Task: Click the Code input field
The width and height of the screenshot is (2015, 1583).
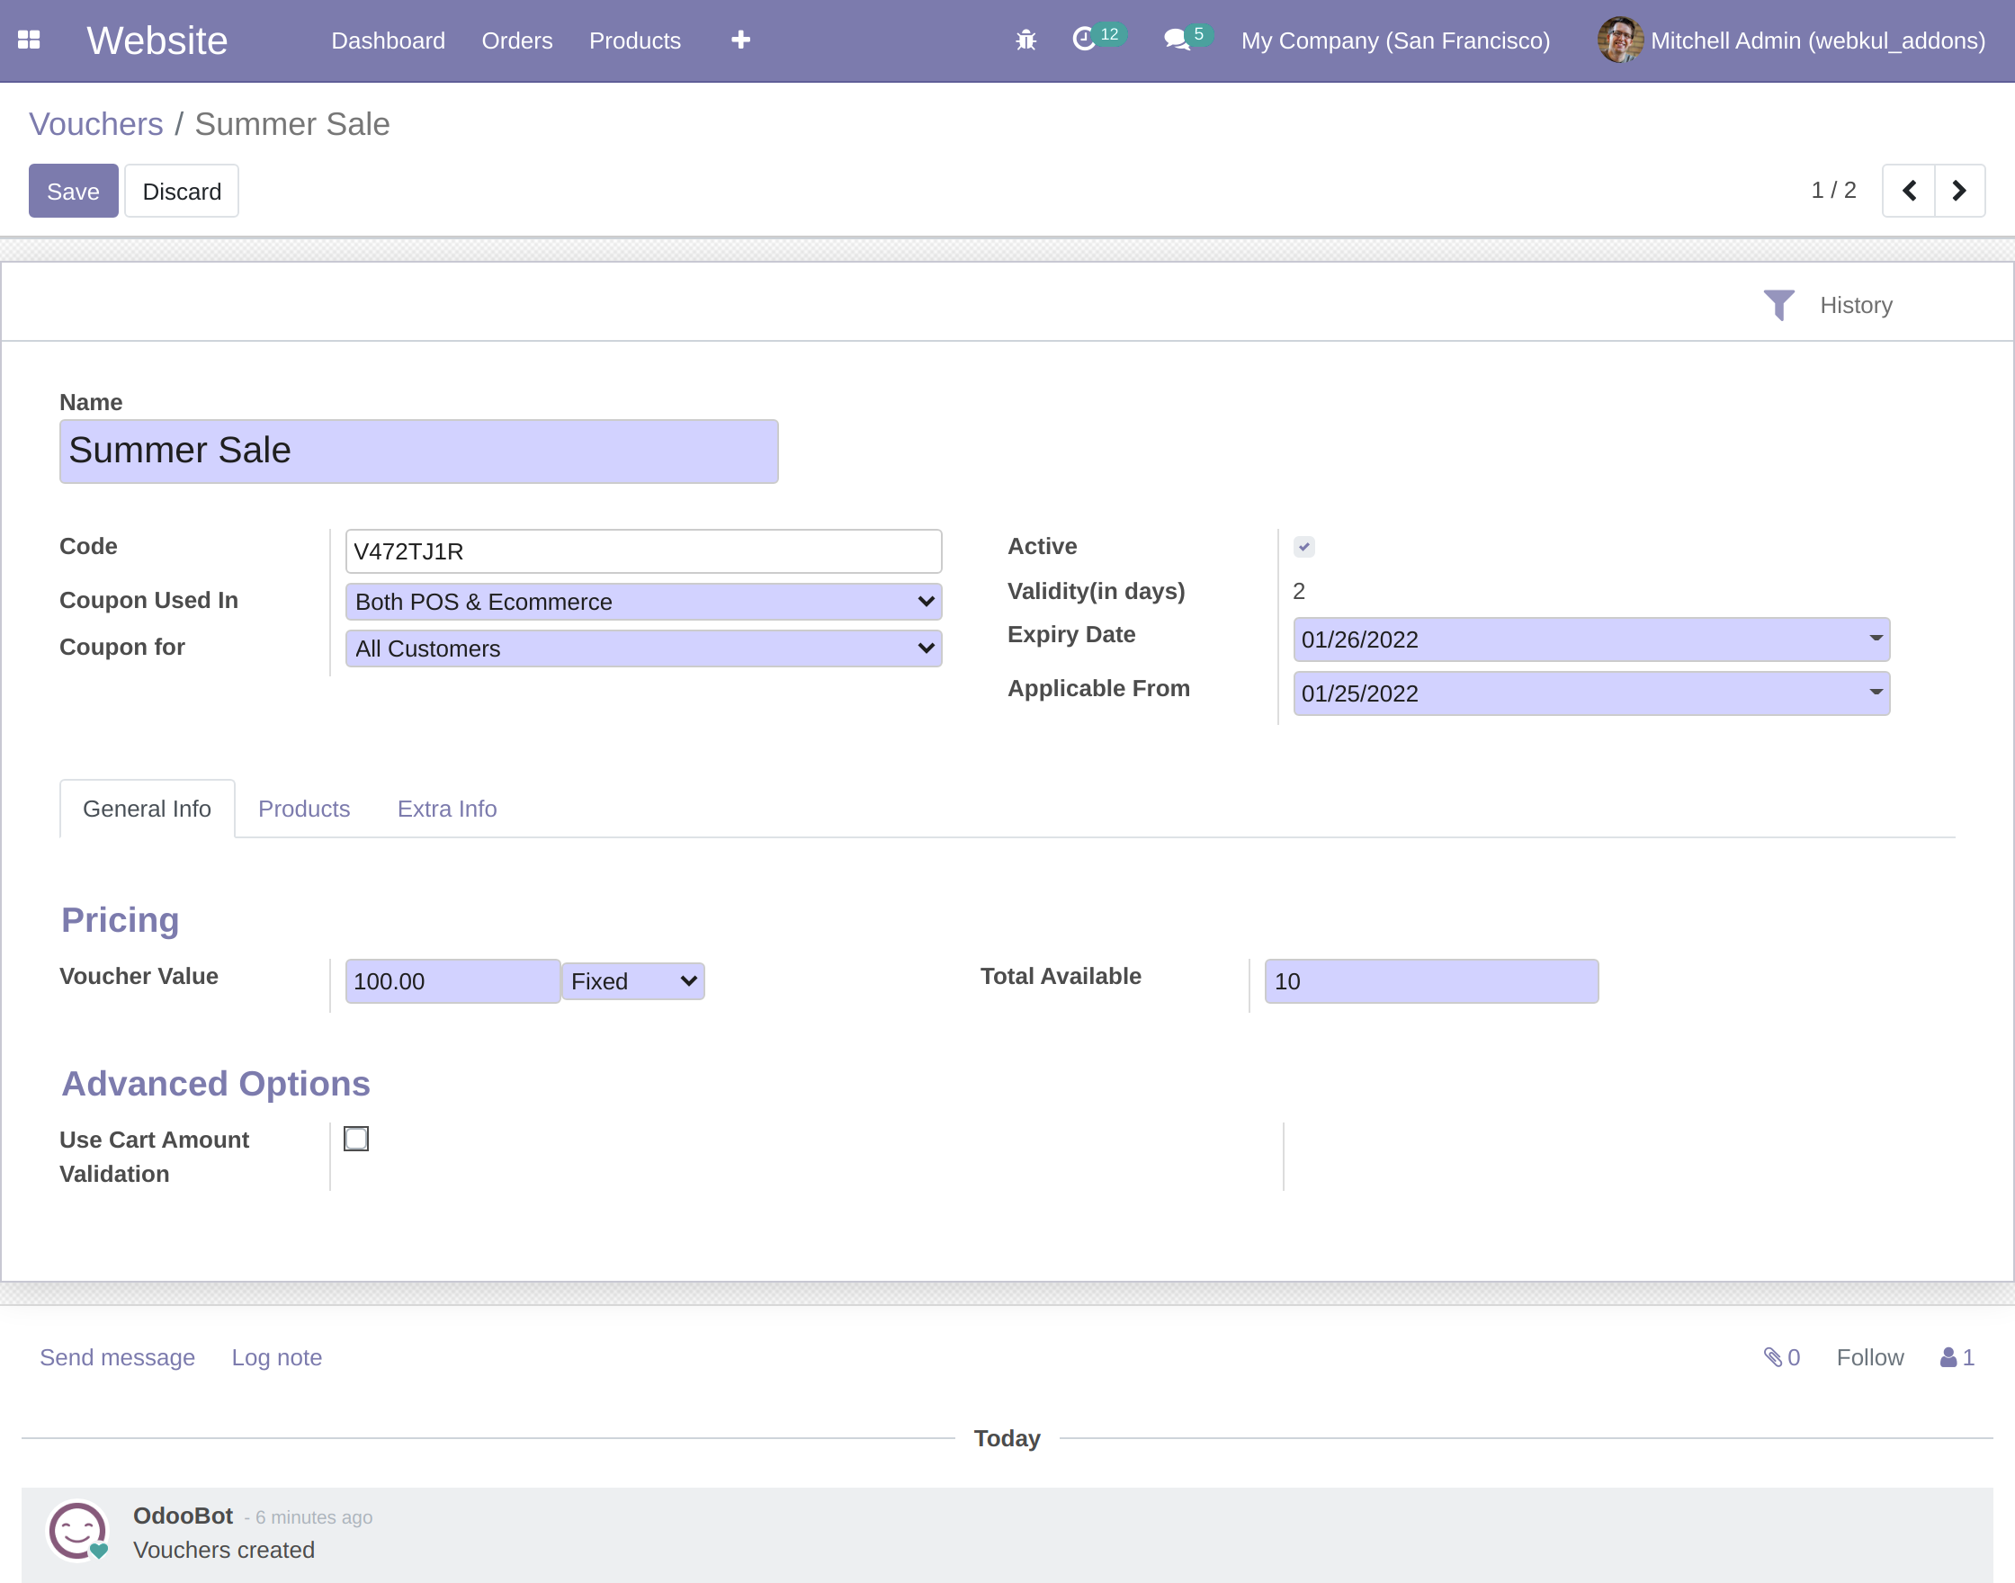Action: 643,551
